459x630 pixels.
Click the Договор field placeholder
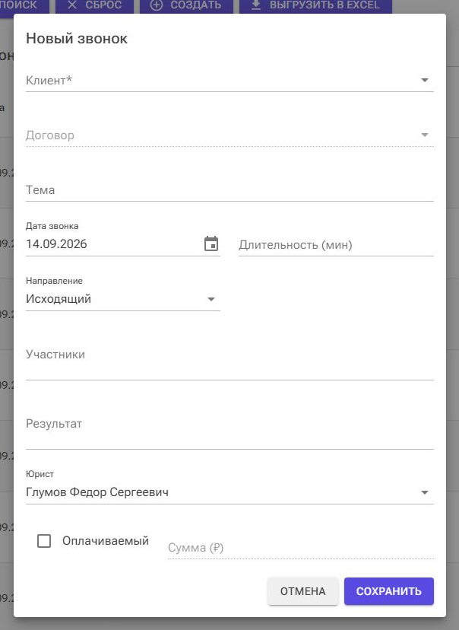[50, 135]
